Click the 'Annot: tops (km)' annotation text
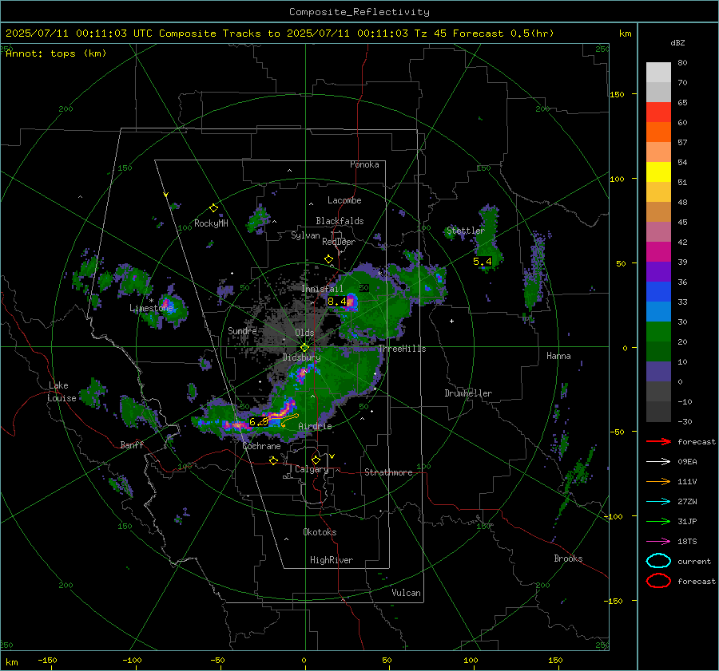The width and height of the screenshot is (719, 671). click(56, 53)
